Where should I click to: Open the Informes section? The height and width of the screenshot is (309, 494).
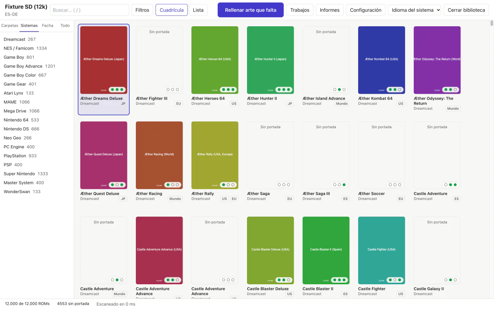pyautogui.click(x=330, y=10)
